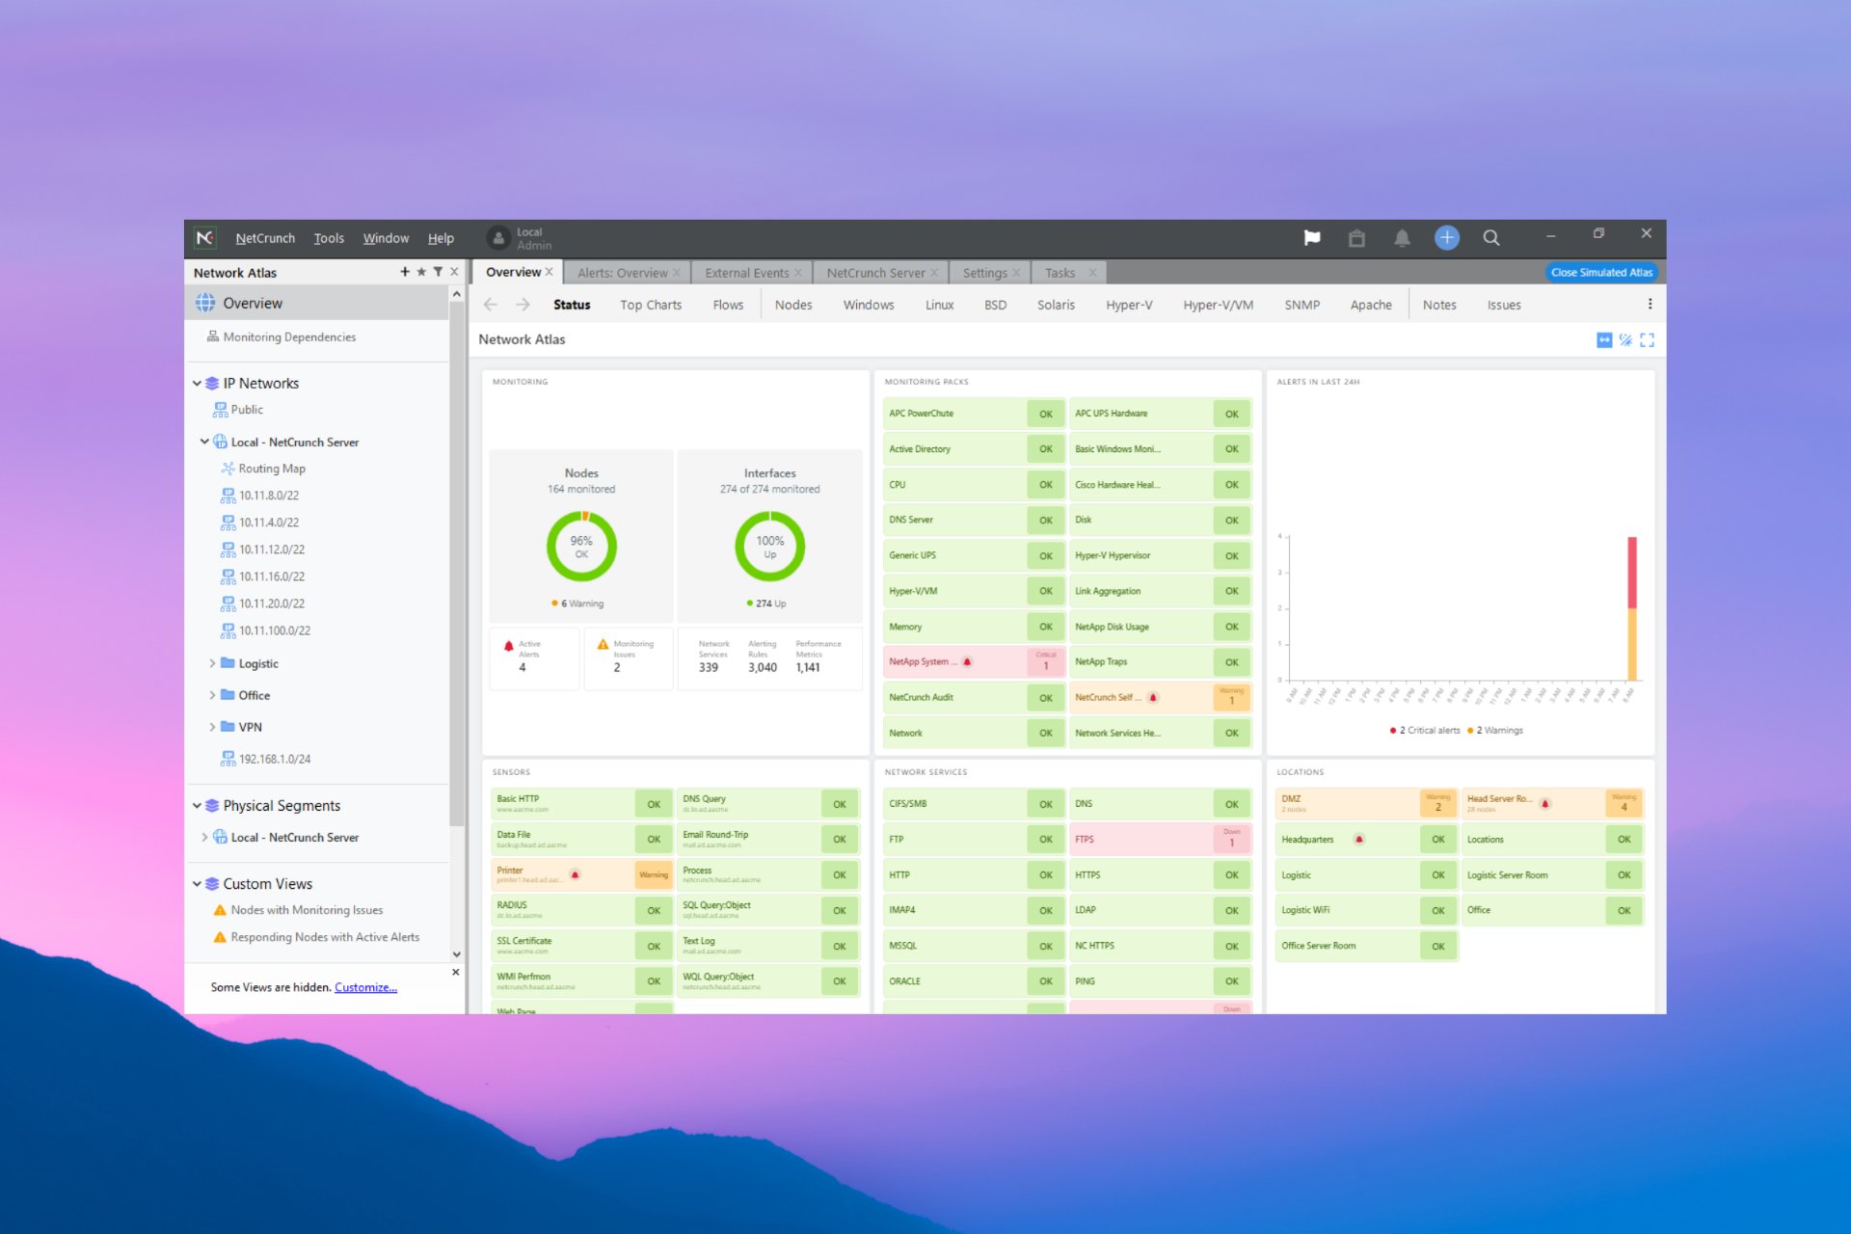Toggle the fit-width dashboard icon

pos(1604,339)
